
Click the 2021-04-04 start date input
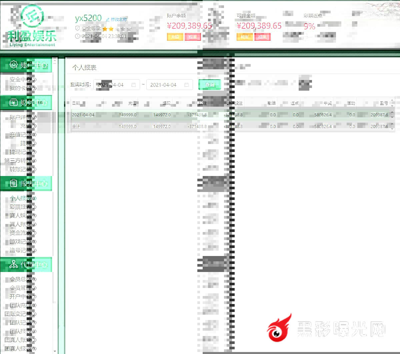tap(112, 85)
